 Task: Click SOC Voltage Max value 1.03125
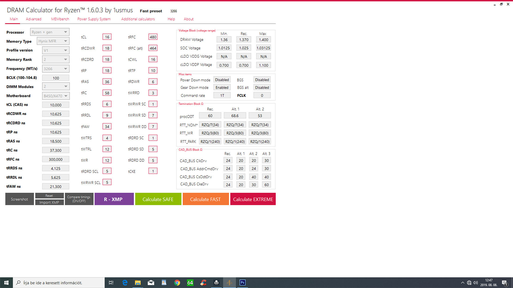click(263, 48)
